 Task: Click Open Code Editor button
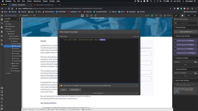click(186, 32)
